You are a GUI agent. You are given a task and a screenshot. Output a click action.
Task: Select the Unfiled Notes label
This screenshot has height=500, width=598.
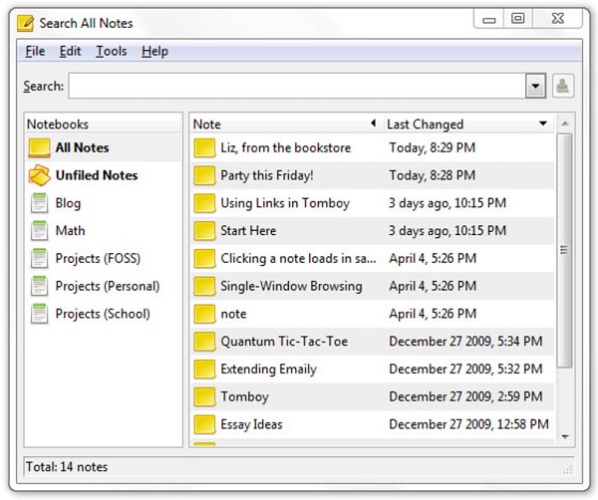tap(97, 175)
